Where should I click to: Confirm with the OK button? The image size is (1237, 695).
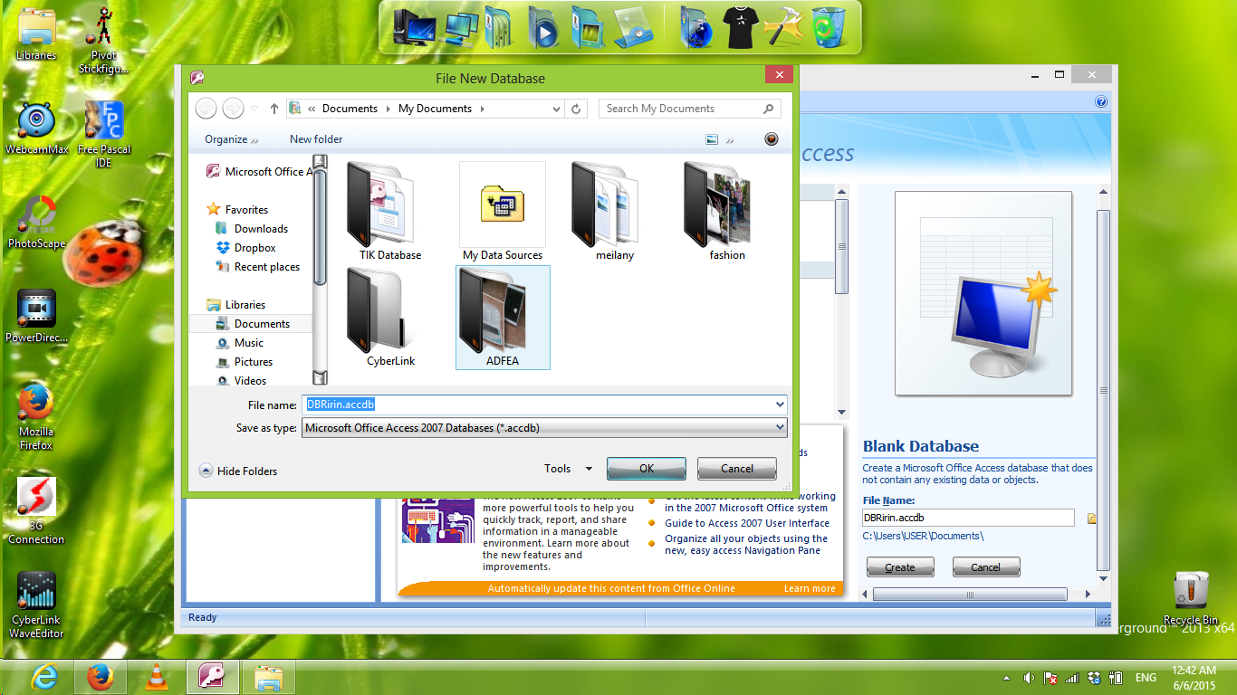click(647, 469)
